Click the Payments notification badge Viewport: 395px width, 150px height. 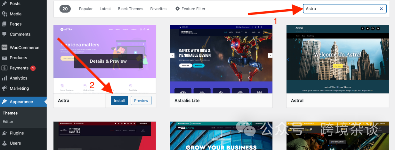pos(33,68)
